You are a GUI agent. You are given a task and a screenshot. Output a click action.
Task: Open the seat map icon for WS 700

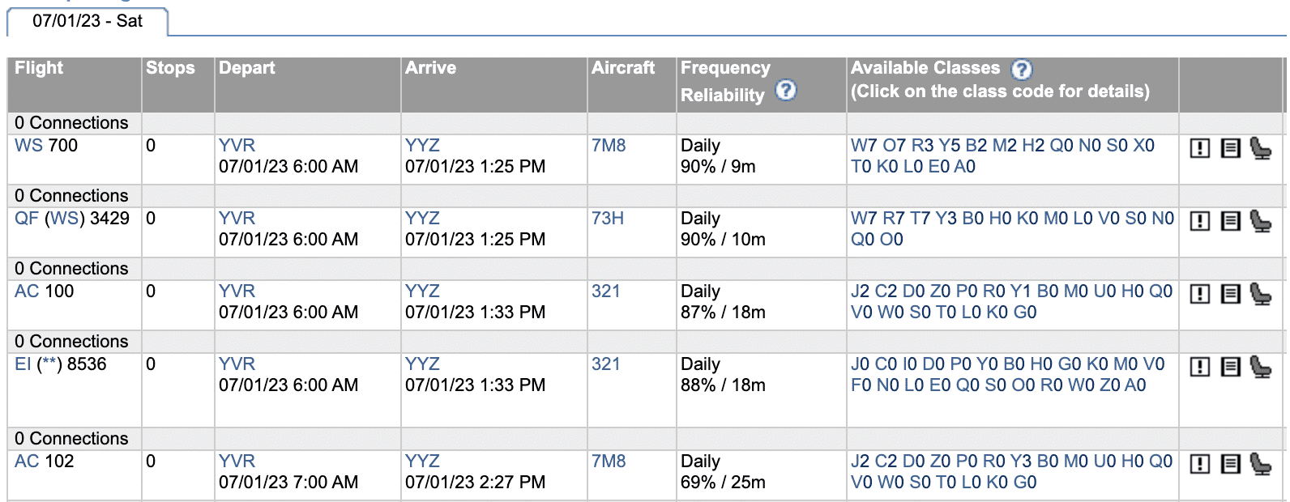pos(1260,148)
